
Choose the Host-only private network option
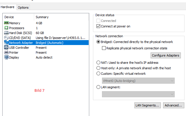99,68
